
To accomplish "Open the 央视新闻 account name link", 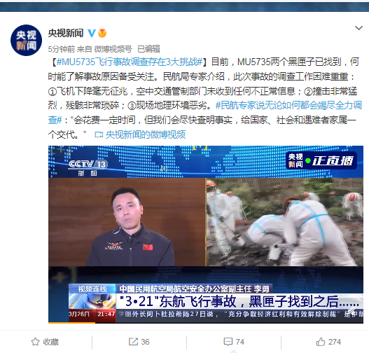I will (66, 33).
